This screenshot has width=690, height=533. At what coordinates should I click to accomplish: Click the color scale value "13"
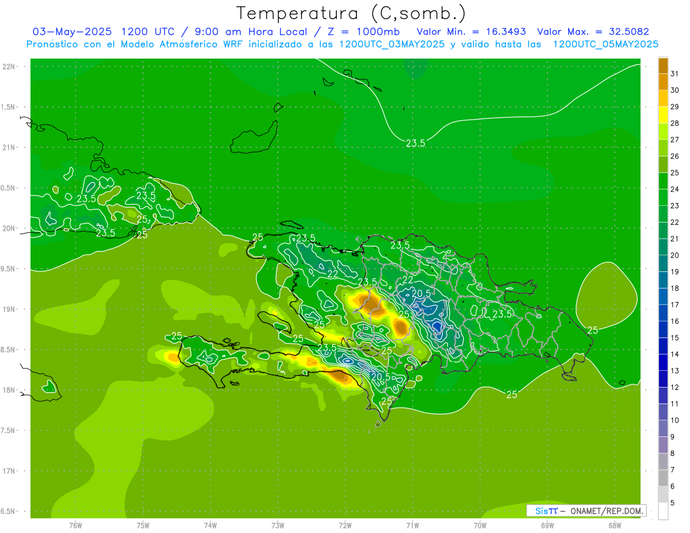click(x=674, y=371)
